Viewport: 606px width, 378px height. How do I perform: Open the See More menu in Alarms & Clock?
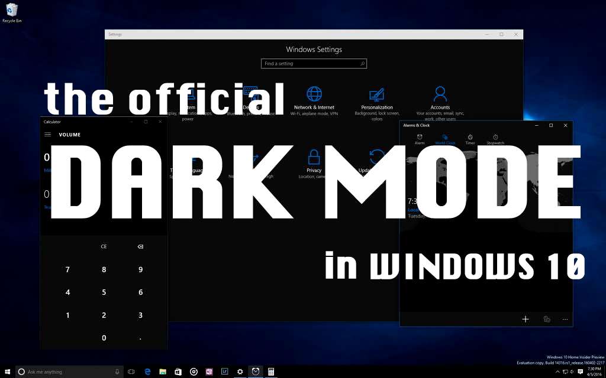coord(565,319)
